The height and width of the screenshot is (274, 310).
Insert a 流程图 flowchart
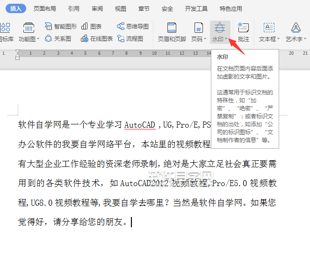coord(130,38)
